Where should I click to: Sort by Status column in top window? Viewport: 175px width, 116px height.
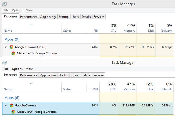point(74,28)
